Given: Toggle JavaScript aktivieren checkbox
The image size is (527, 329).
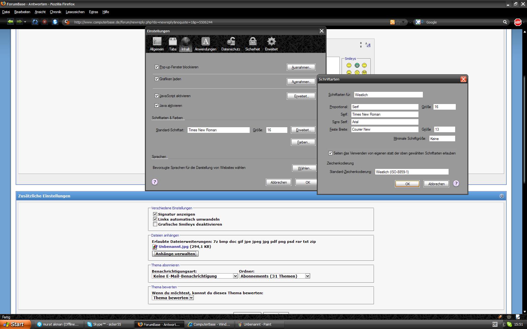Looking at the screenshot, I should pyautogui.click(x=157, y=96).
